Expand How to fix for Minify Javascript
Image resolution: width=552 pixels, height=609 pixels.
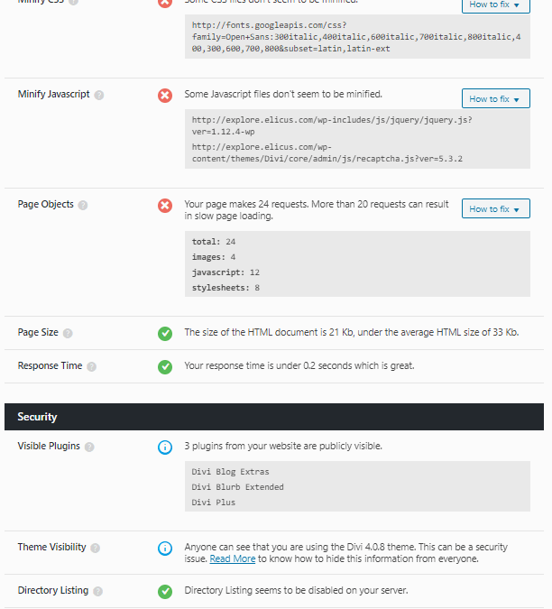click(x=496, y=98)
